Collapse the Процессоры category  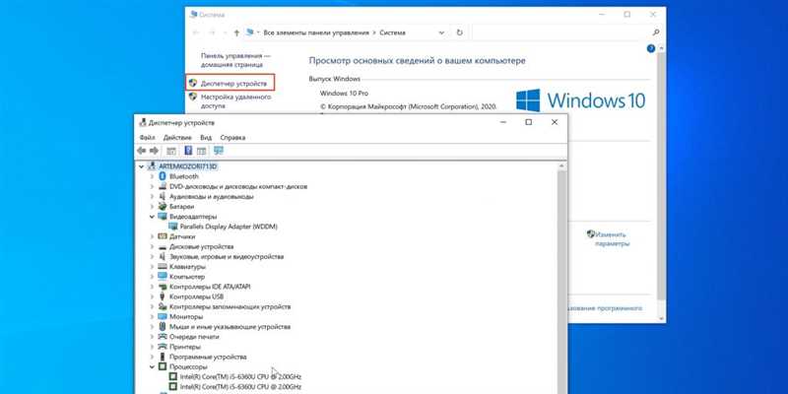coord(152,367)
